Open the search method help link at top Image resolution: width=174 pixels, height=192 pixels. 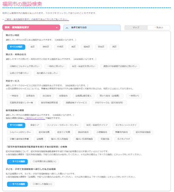click(x=37, y=19)
